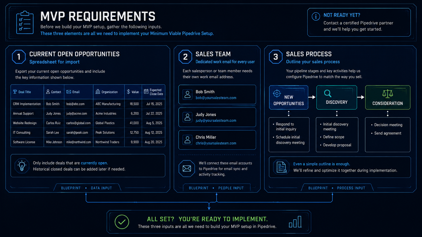The image size is (422, 237).
Task: Click the Not Ready Yet? heading
Action: pyautogui.click(x=342, y=15)
